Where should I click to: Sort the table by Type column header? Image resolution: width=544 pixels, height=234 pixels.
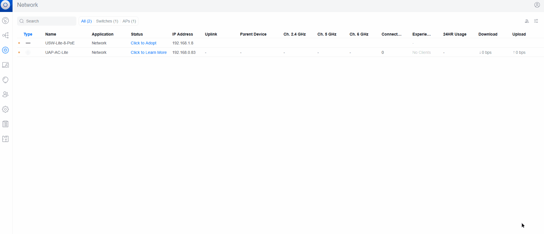28,34
